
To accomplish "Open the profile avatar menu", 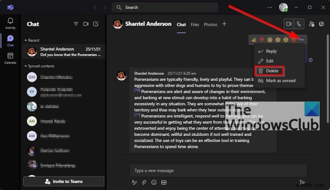I will [x=283, y=8].
